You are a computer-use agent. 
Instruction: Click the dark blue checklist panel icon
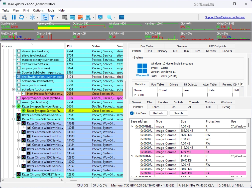(x=122, y=17)
